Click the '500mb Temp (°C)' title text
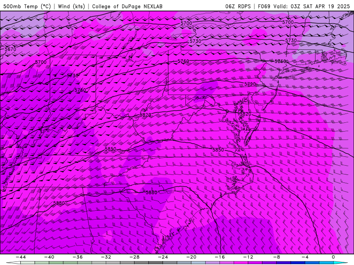 (27, 6)
